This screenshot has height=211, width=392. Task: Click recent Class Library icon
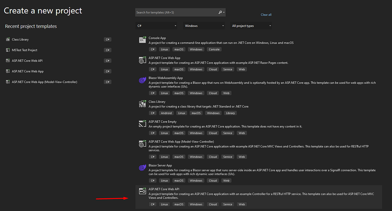(x=8, y=39)
